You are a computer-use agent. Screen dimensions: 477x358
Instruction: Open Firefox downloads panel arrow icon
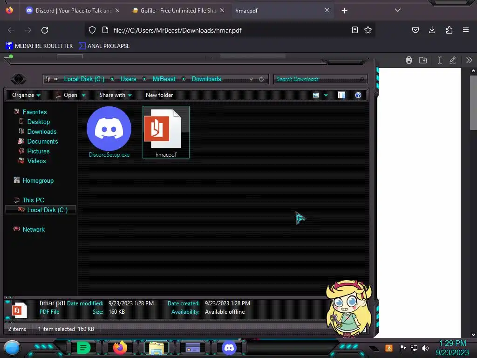click(432, 30)
